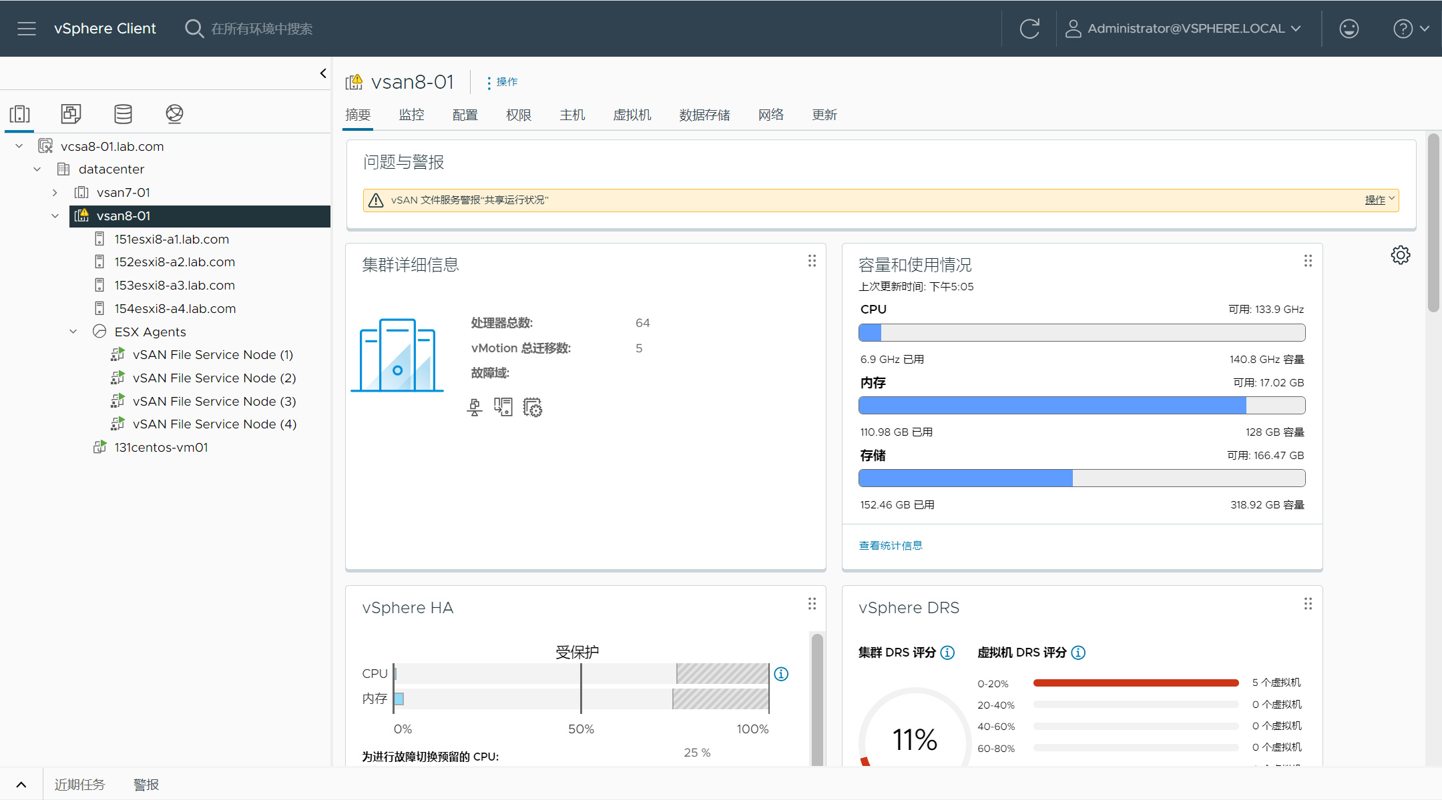Open the 容量和使用情况 card drag handle menu

click(x=1308, y=261)
